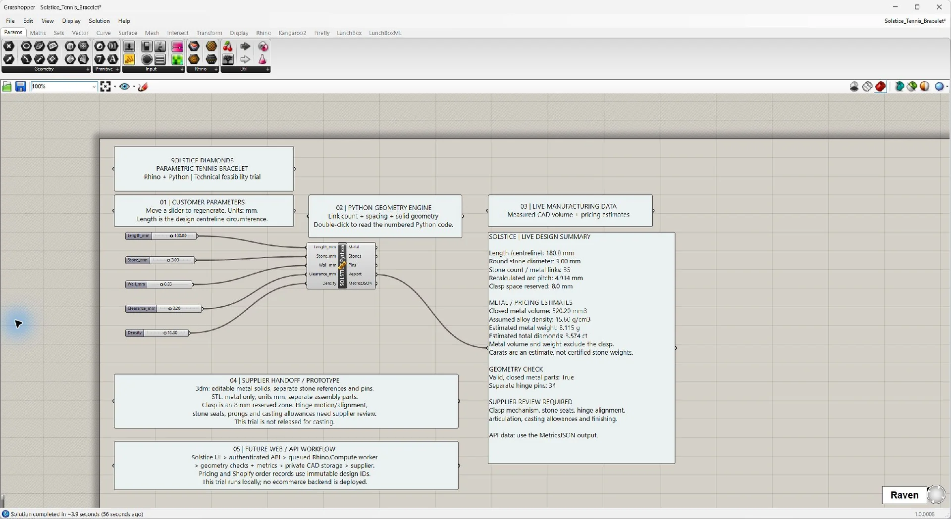The image size is (951, 519).
Task: Open the zoom percentage dropdown
Action: click(x=94, y=87)
